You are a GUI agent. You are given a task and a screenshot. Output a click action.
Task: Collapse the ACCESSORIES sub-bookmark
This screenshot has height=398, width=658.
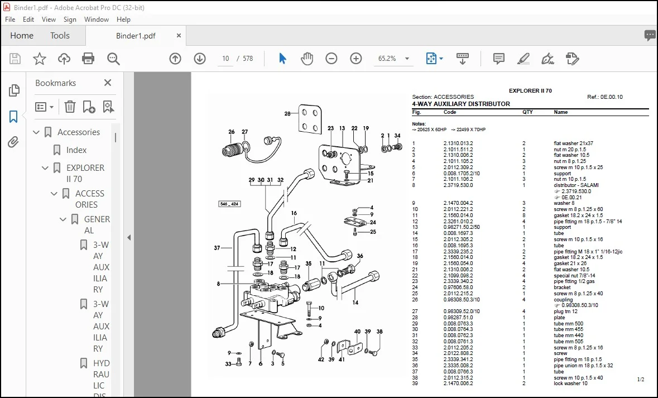click(54, 194)
